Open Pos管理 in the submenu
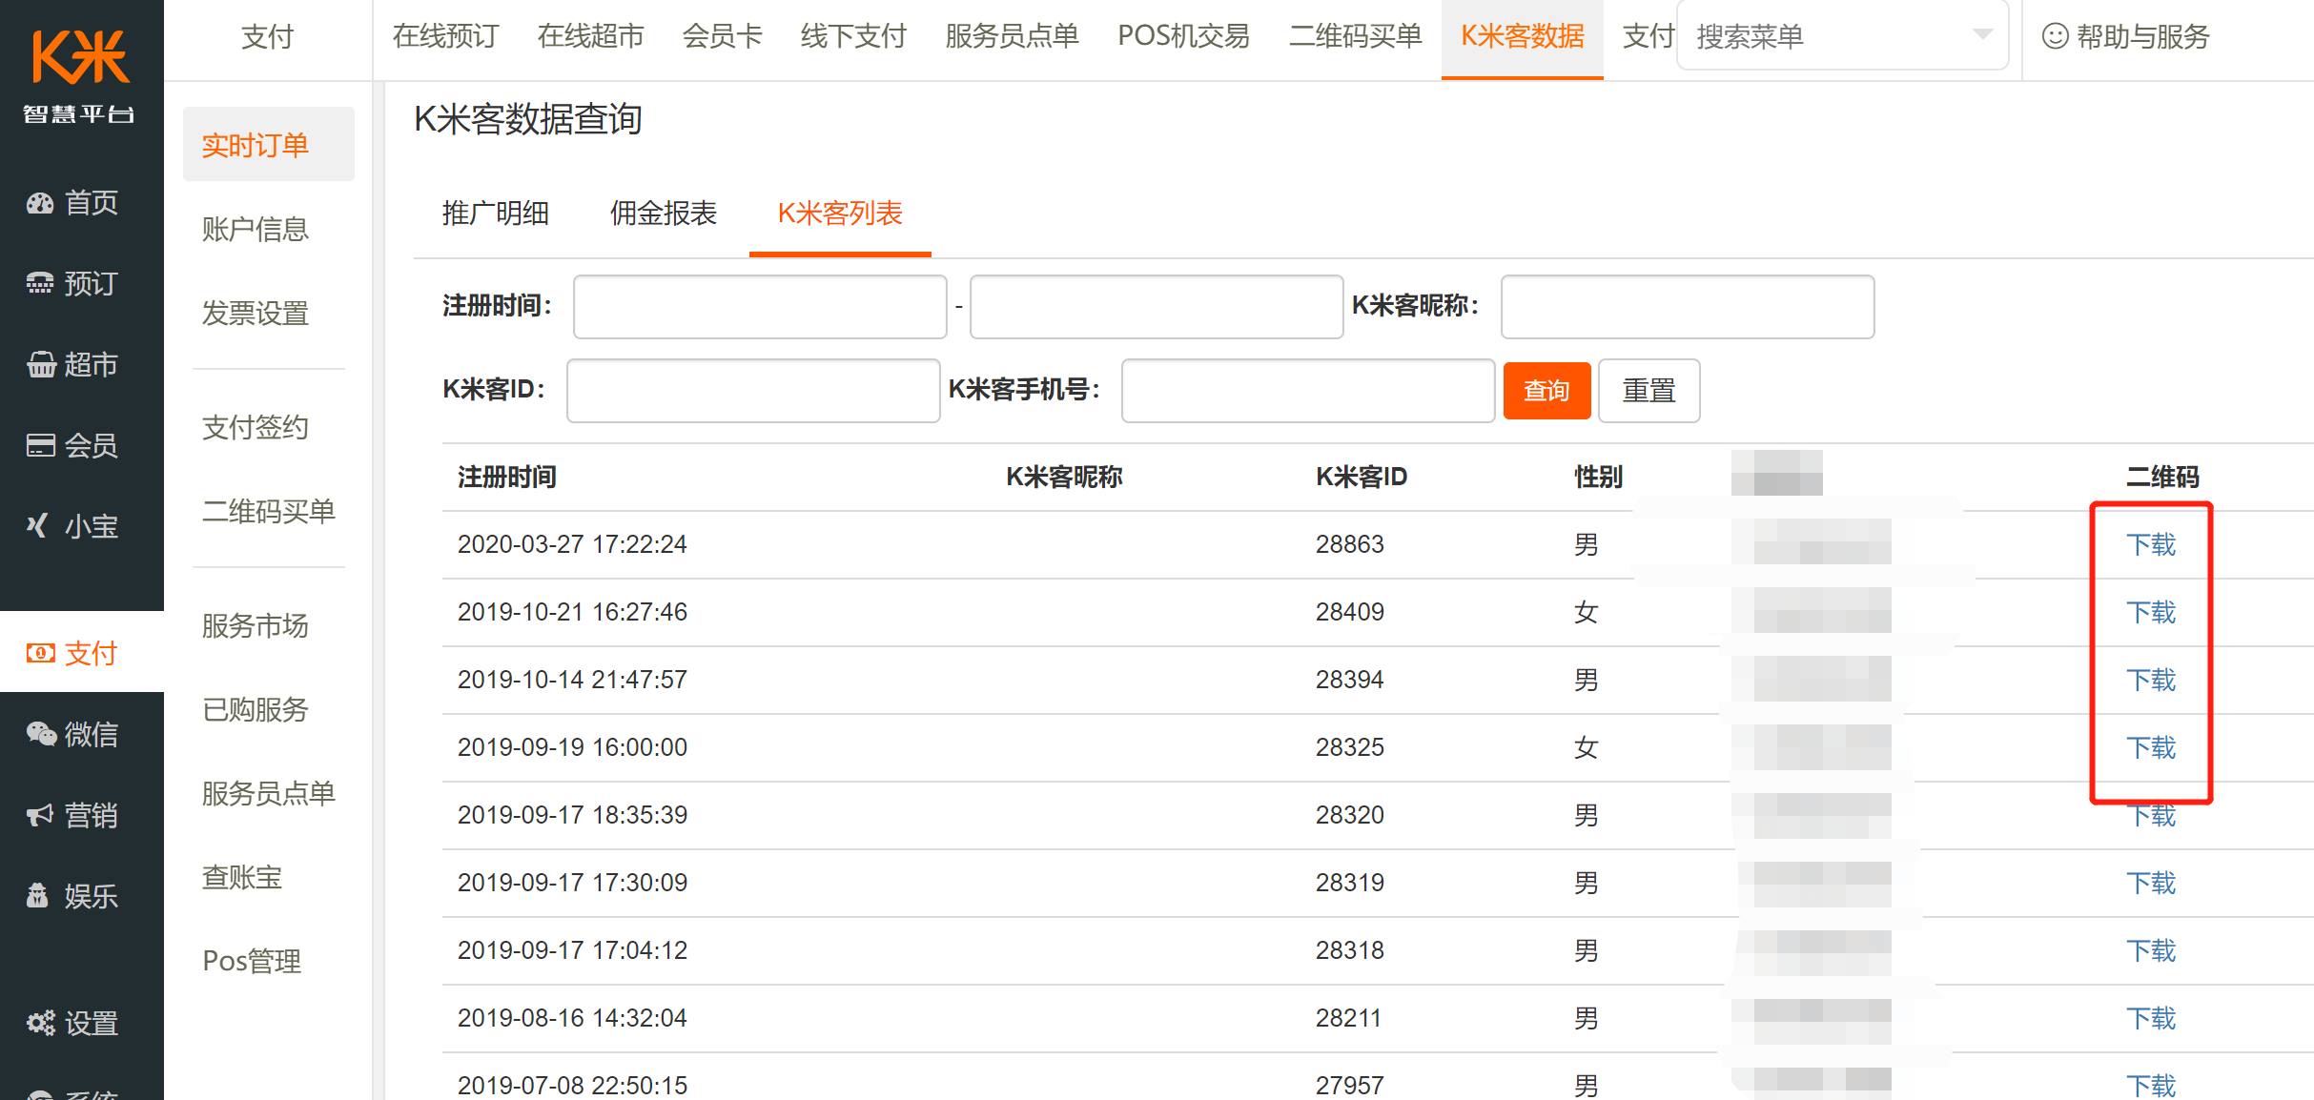 [252, 961]
